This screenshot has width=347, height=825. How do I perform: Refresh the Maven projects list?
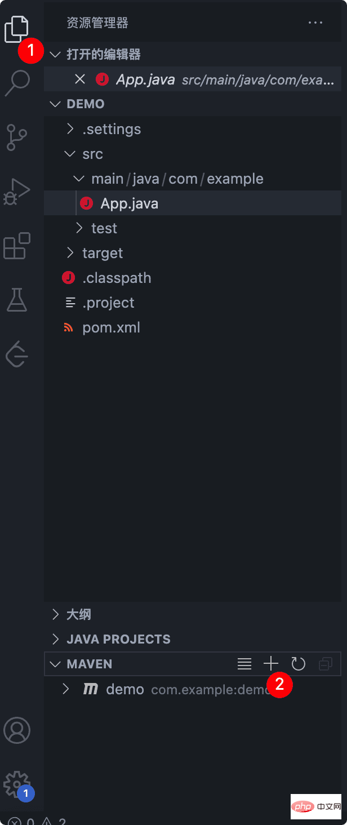click(298, 664)
